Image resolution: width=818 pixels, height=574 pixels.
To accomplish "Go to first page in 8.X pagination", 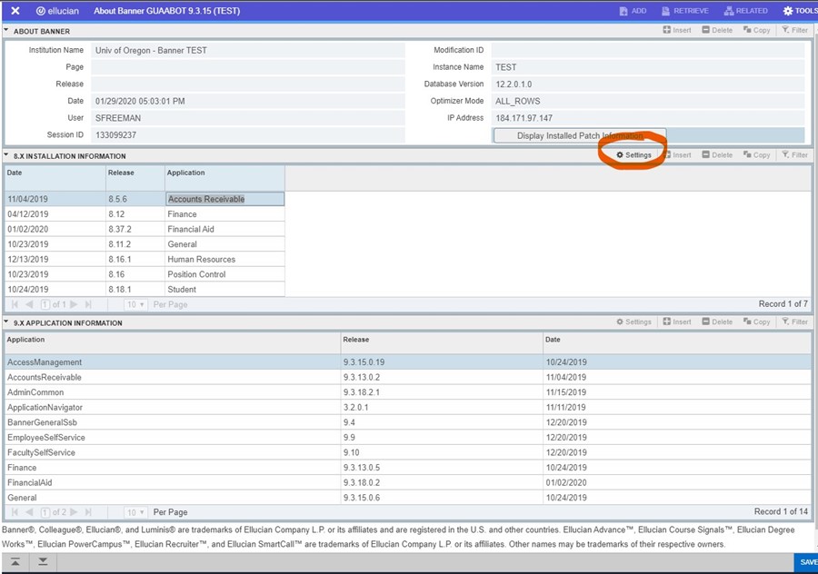I will 15,304.
